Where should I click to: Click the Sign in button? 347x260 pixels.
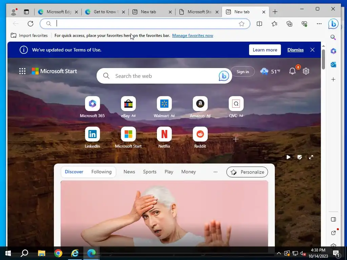click(243, 72)
